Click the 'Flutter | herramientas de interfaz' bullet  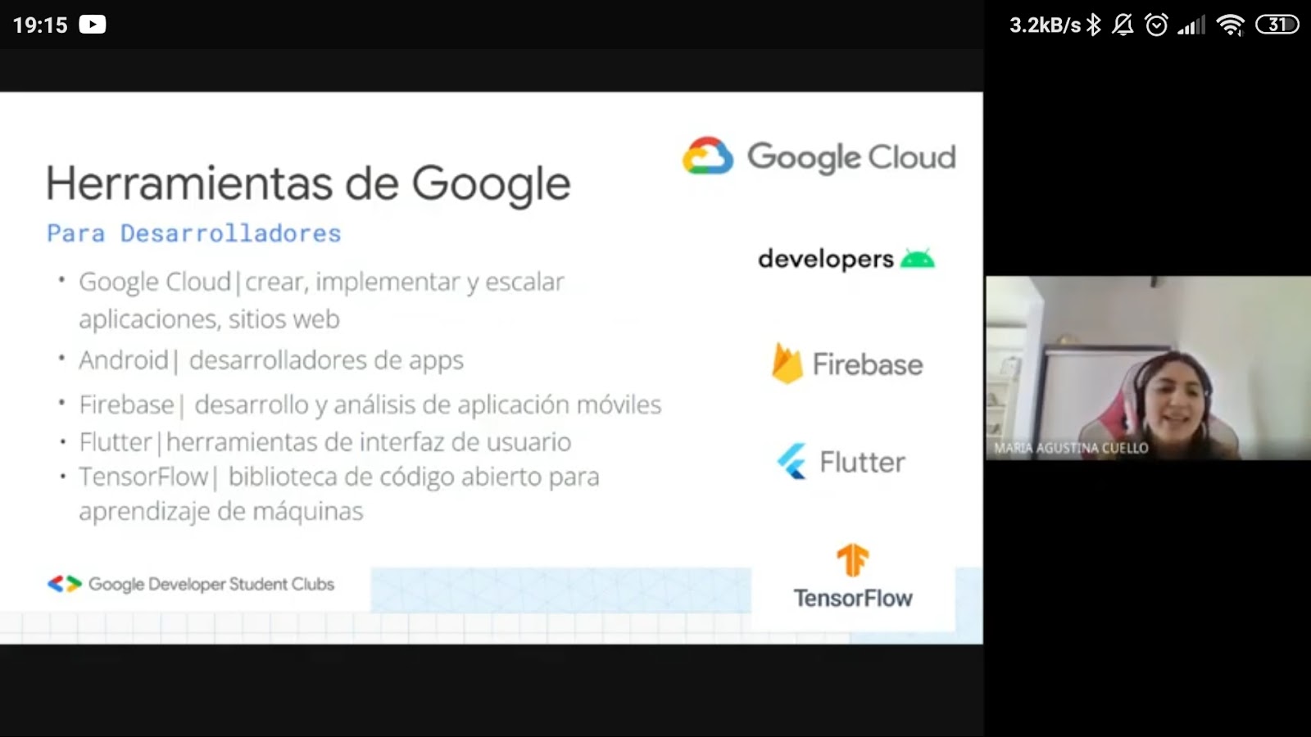click(x=325, y=442)
